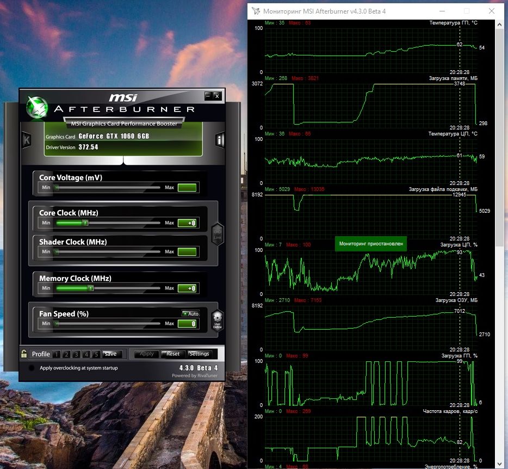Viewport: 508px width, 469px height.
Task: Click the Fan Speed slider track
Action: [x=108, y=324]
